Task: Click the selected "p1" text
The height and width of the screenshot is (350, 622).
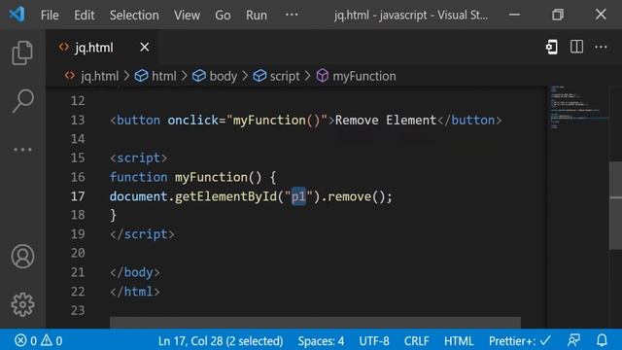Action: (x=298, y=196)
